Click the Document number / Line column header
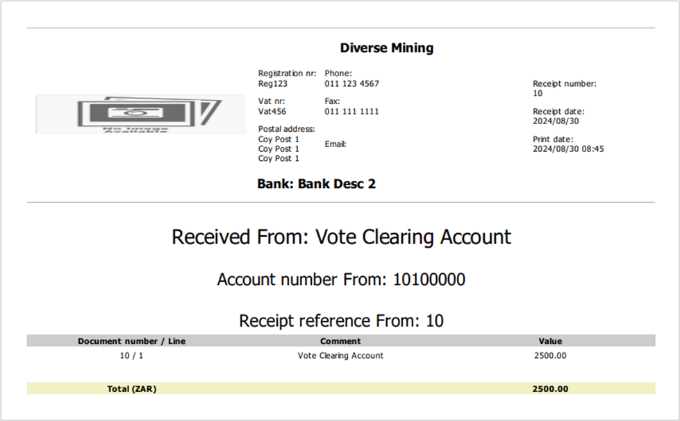 tap(131, 341)
